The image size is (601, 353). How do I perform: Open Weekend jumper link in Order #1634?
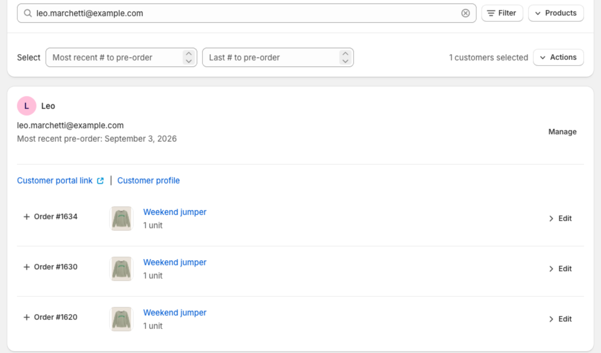coord(175,212)
